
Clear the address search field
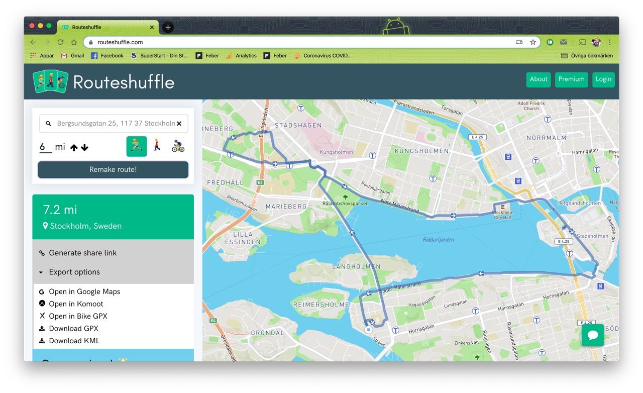tap(179, 123)
